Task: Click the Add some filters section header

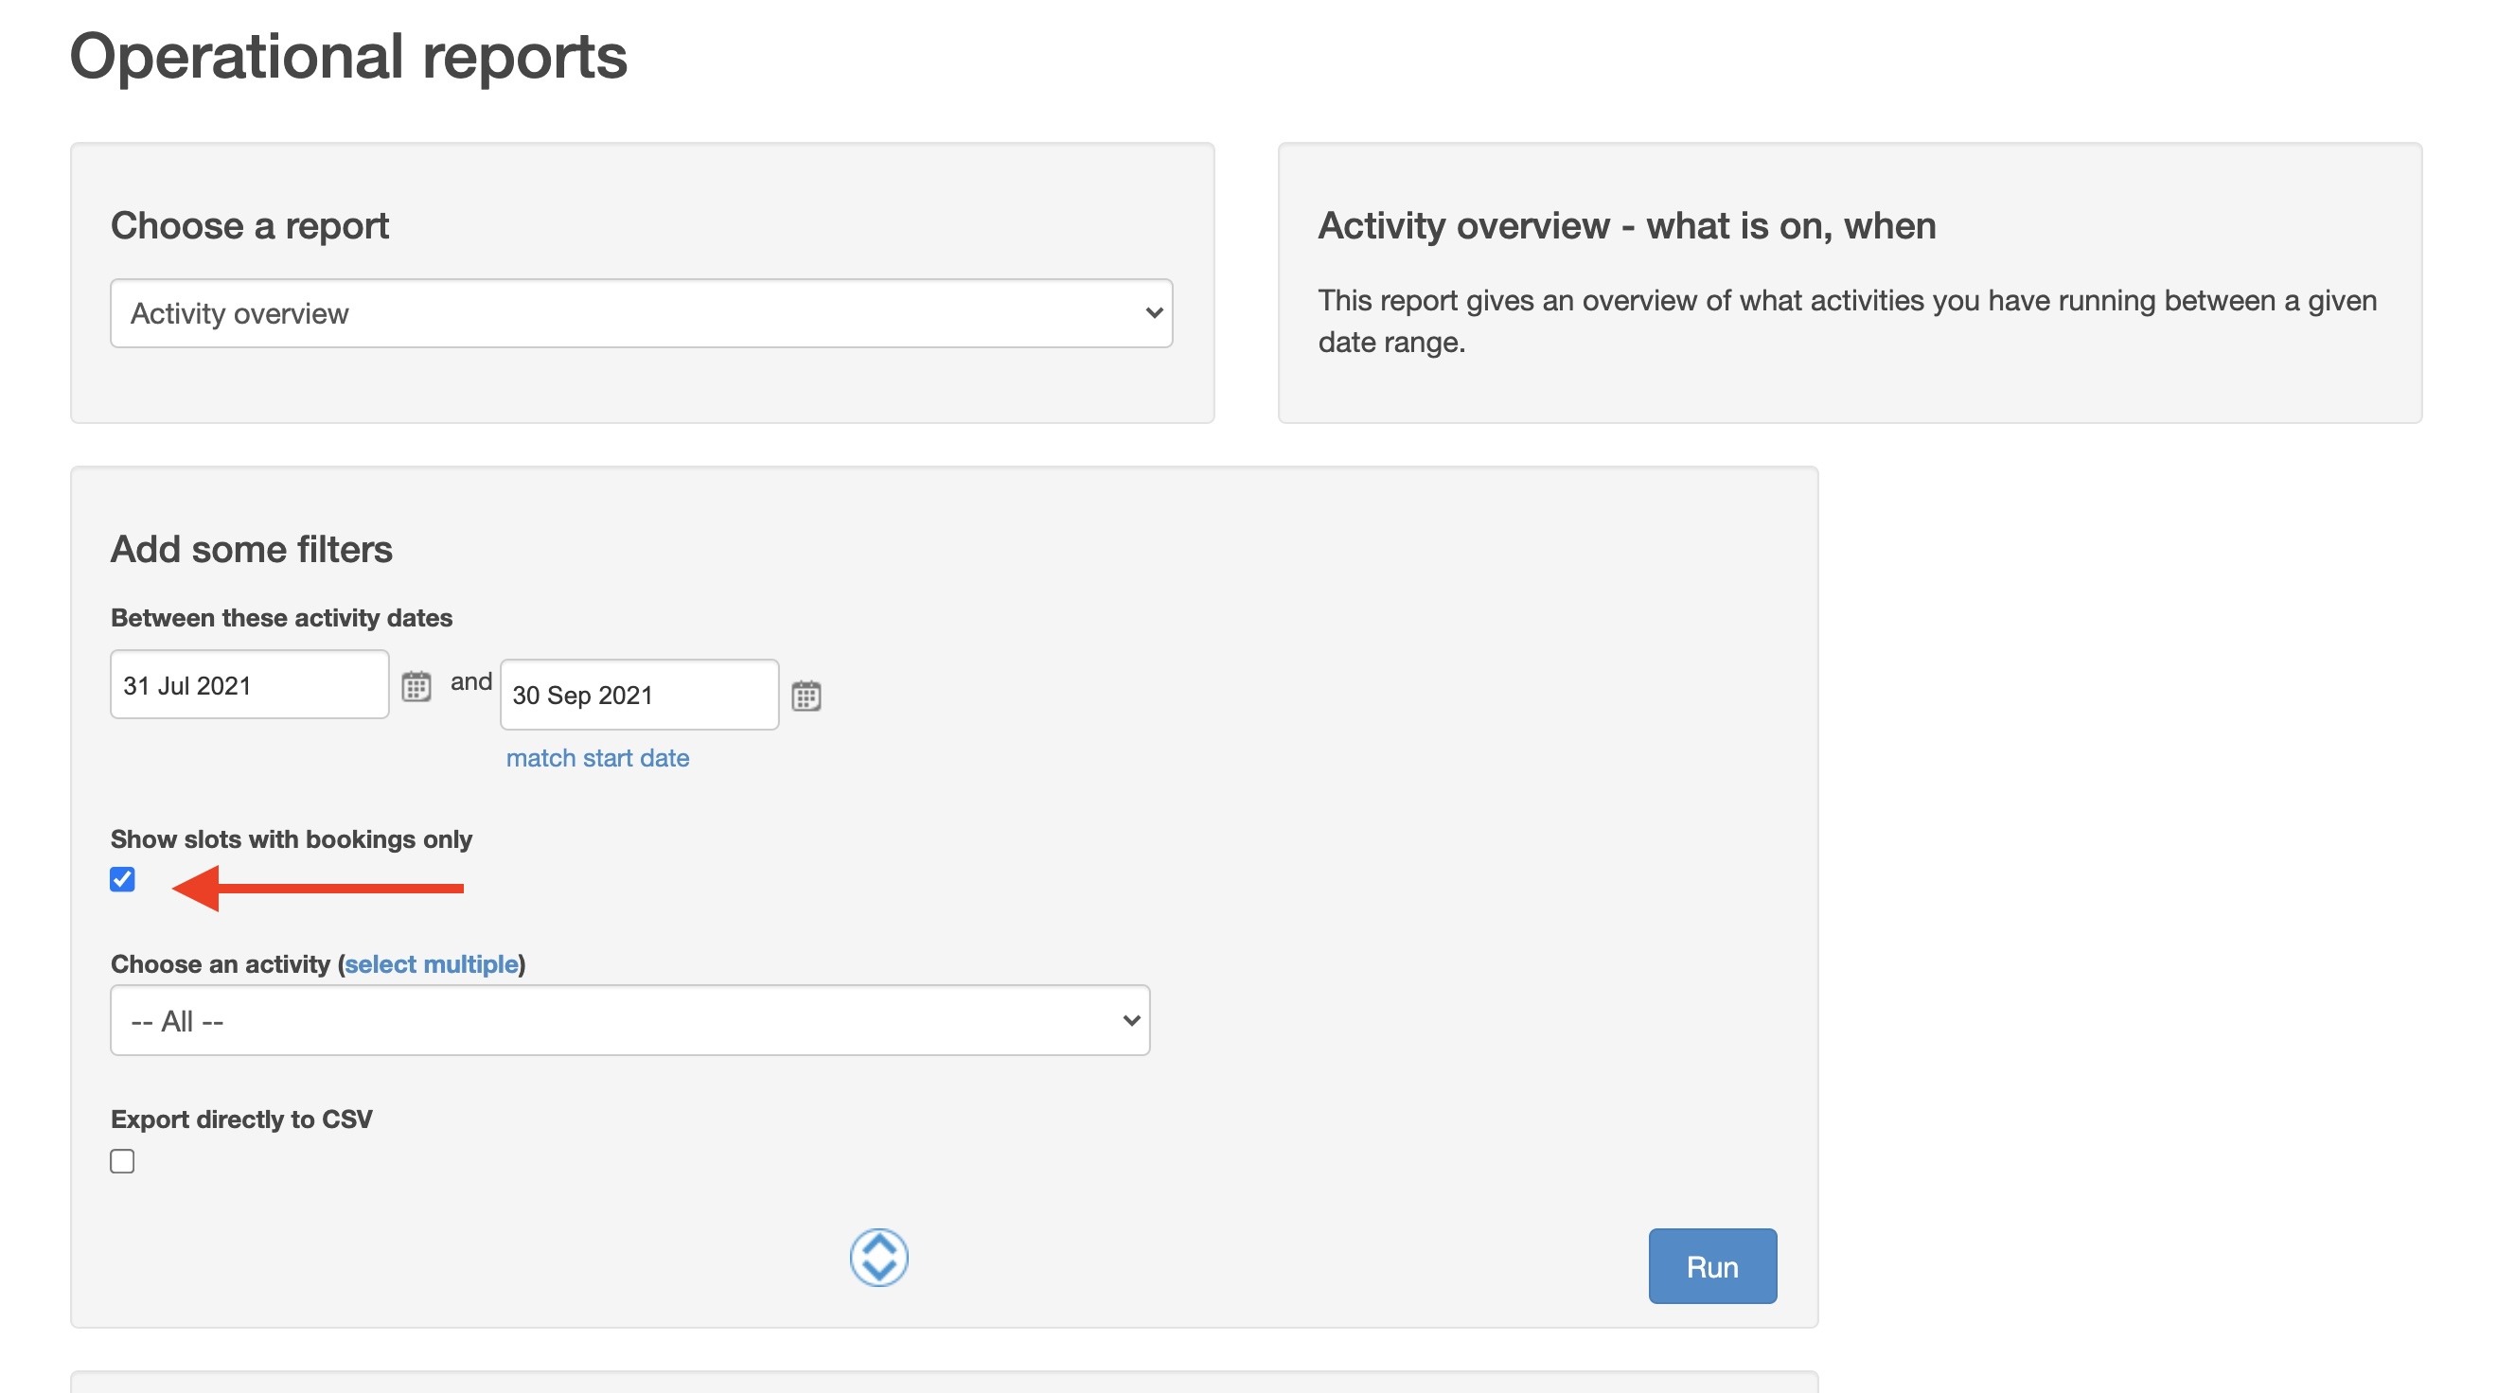Action: click(251, 547)
